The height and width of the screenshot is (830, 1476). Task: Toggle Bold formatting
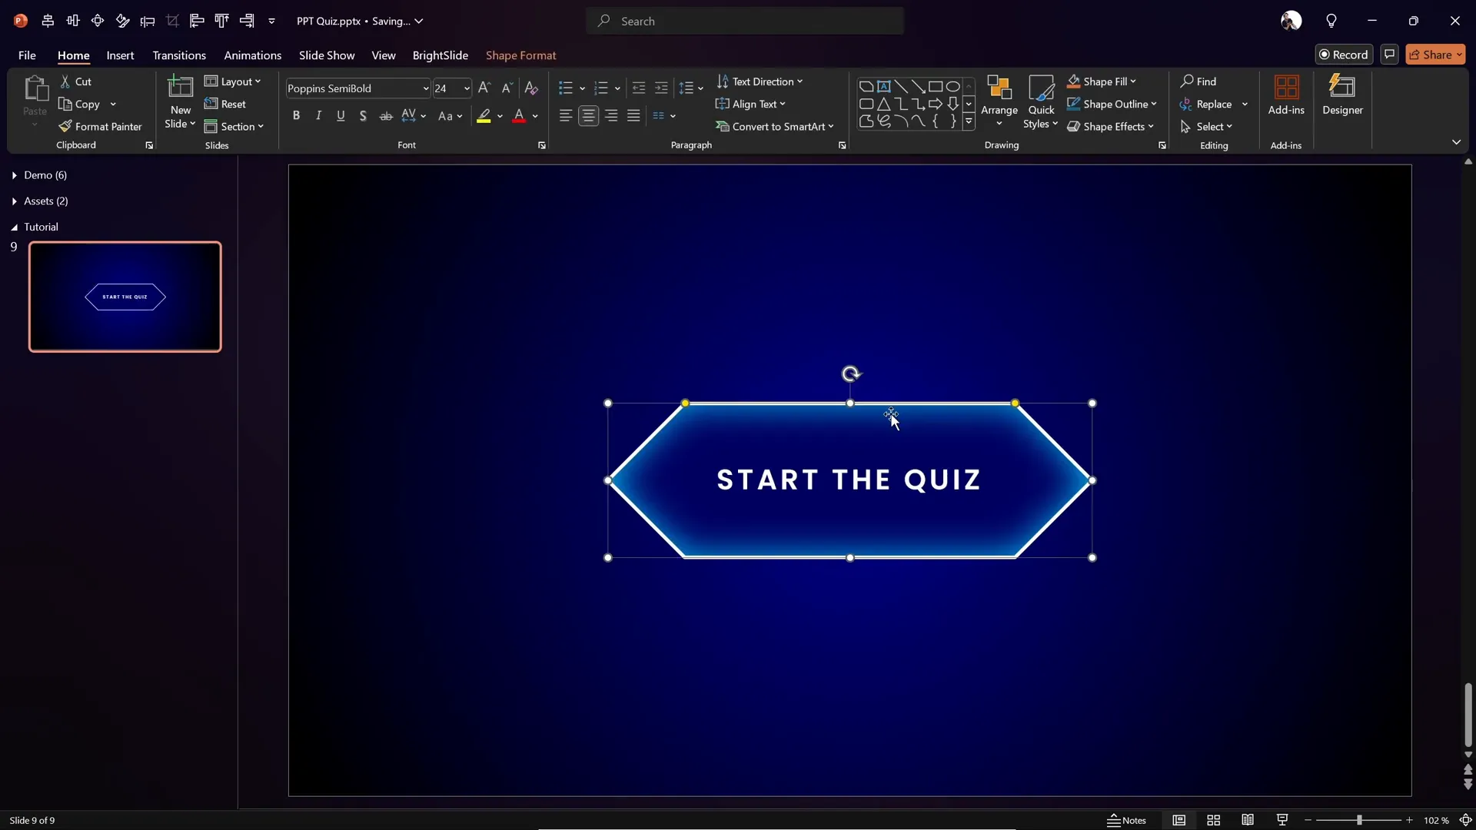[x=296, y=115]
